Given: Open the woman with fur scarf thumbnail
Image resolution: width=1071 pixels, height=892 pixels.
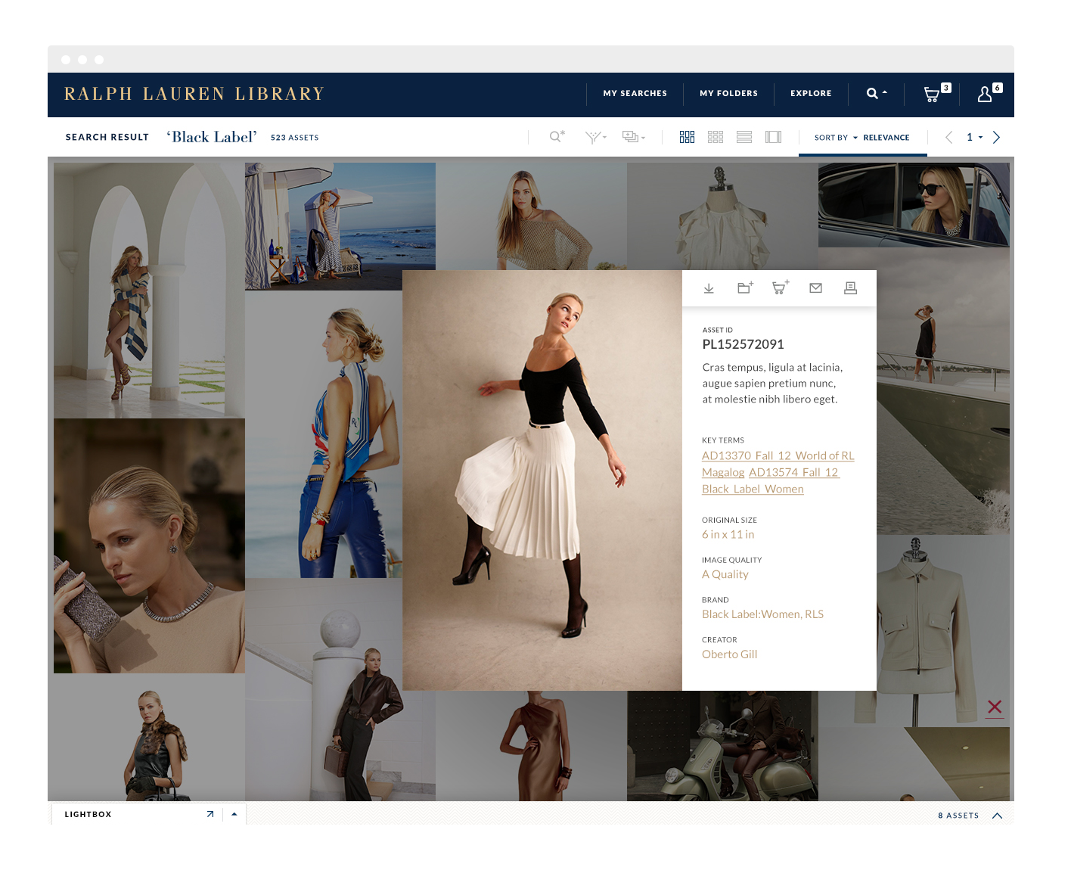Looking at the screenshot, I should click(149, 737).
